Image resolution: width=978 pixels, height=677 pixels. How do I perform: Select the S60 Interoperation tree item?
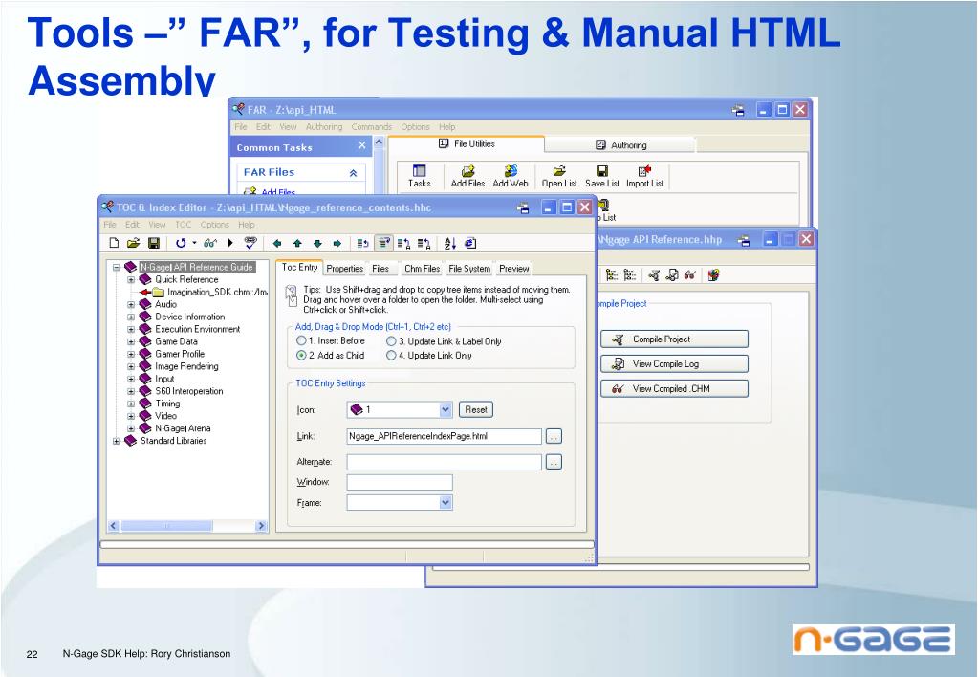click(x=189, y=391)
